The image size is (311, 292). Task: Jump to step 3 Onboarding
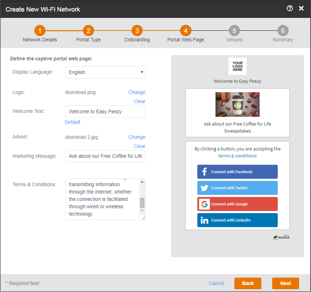click(137, 31)
